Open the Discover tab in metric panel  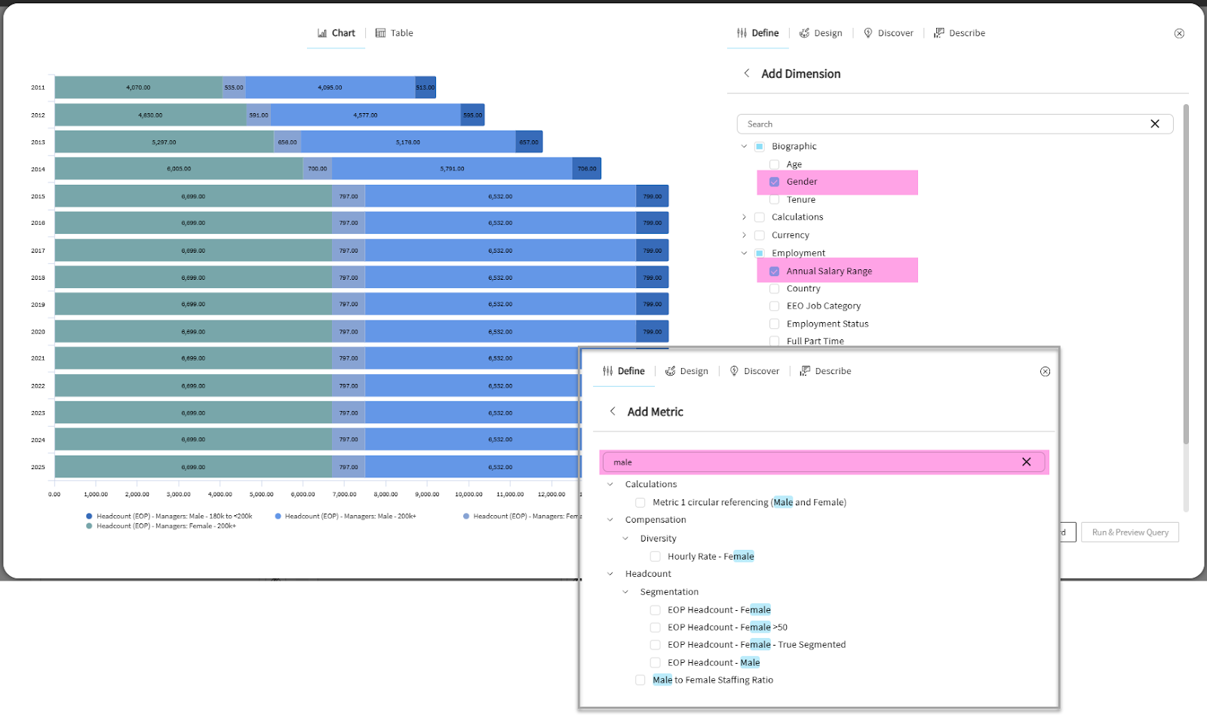754,371
